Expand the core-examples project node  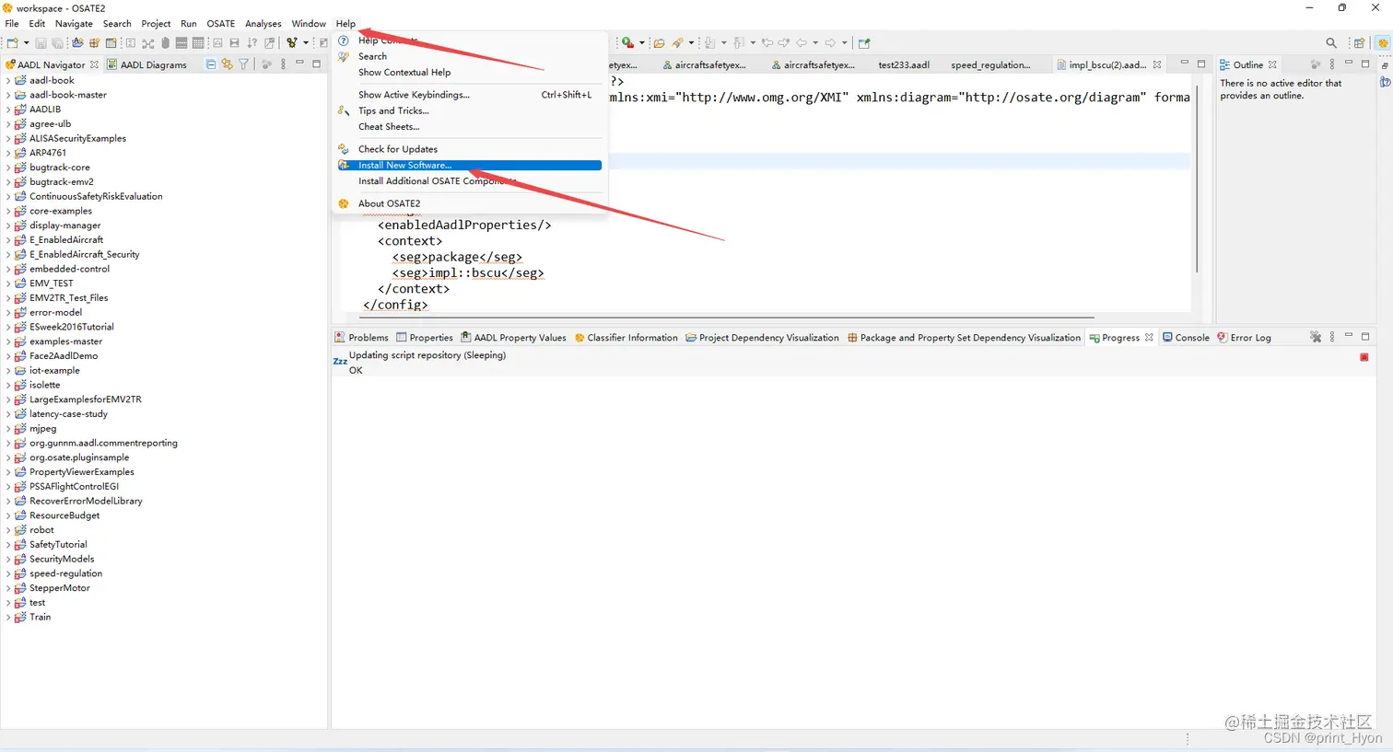point(8,211)
